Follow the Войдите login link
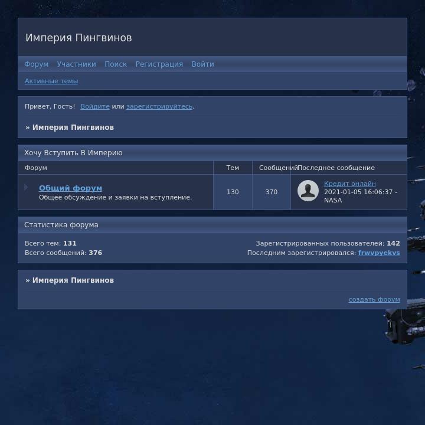The image size is (425, 425). (x=95, y=106)
